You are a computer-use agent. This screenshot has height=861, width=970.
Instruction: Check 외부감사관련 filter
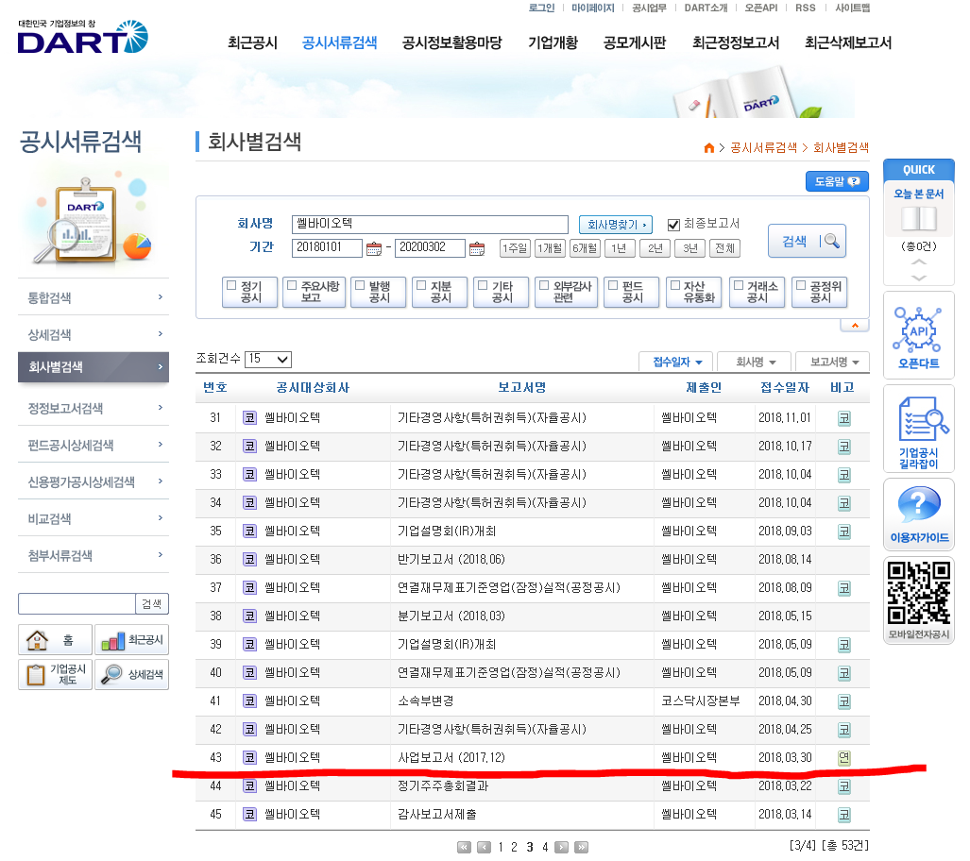[x=544, y=286]
